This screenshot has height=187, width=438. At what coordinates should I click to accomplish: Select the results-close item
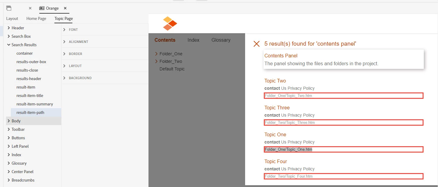(x=27, y=70)
